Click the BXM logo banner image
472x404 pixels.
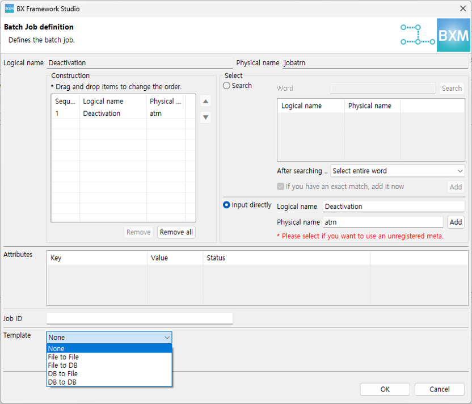coord(435,35)
